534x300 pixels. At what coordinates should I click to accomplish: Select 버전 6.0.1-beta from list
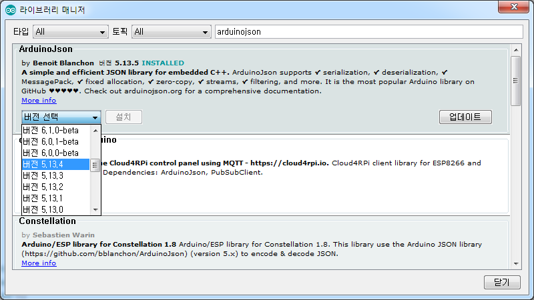coord(56,141)
